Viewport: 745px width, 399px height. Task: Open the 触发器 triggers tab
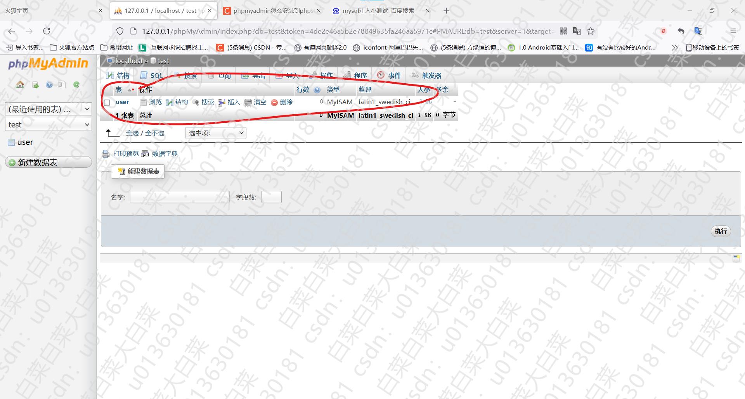(x=426, y=76)
